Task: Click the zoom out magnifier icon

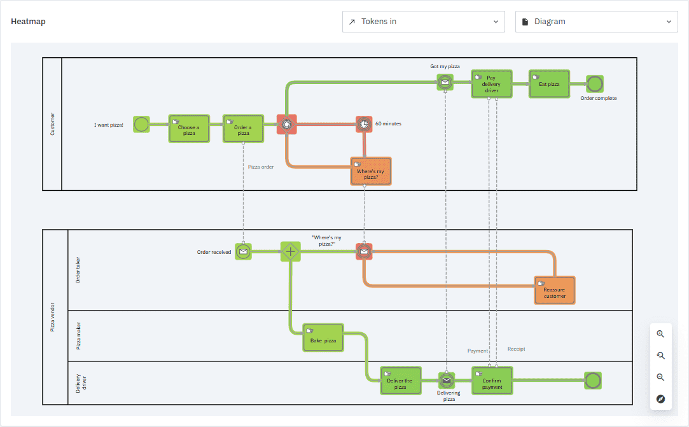Action: pos(660,377)
